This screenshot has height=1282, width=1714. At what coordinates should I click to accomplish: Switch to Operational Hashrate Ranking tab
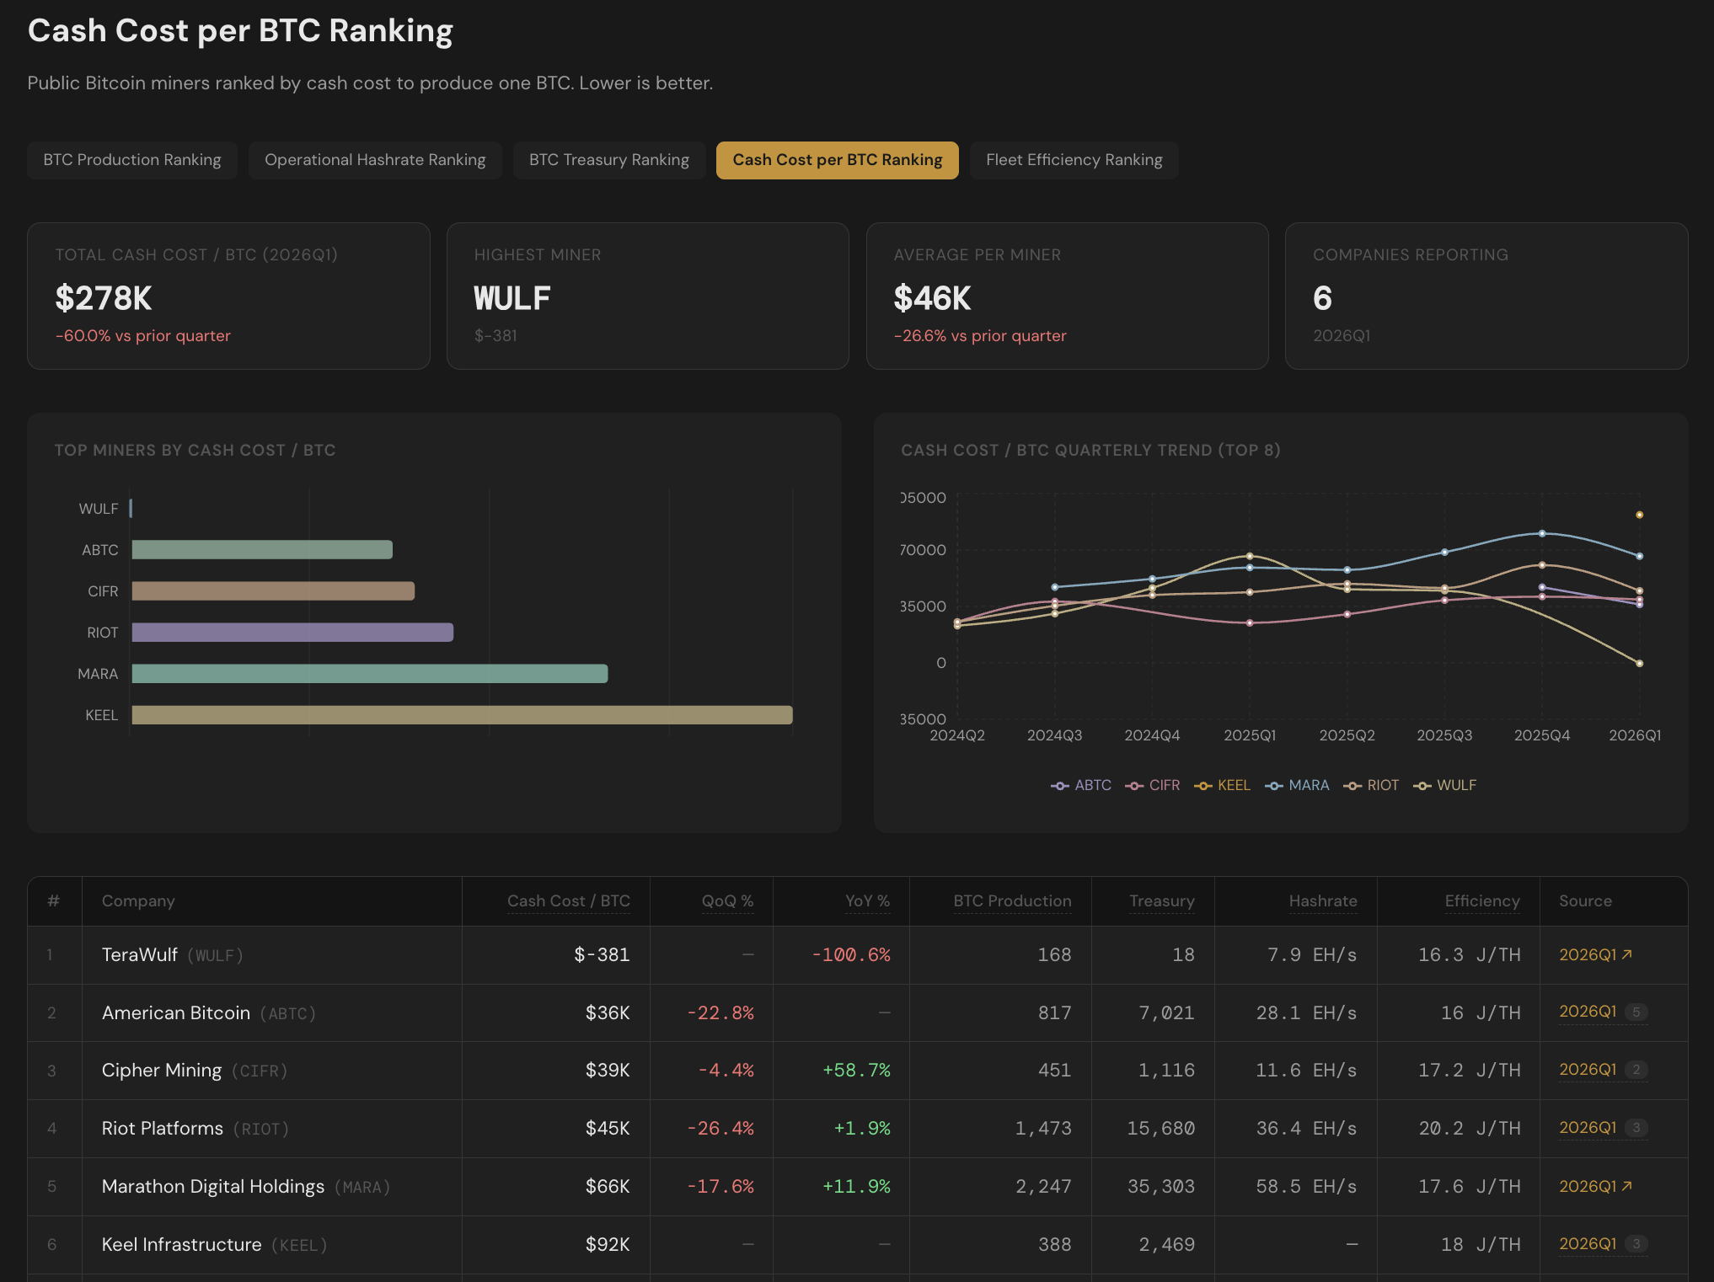pyautogui.click(x=375, y=160)
